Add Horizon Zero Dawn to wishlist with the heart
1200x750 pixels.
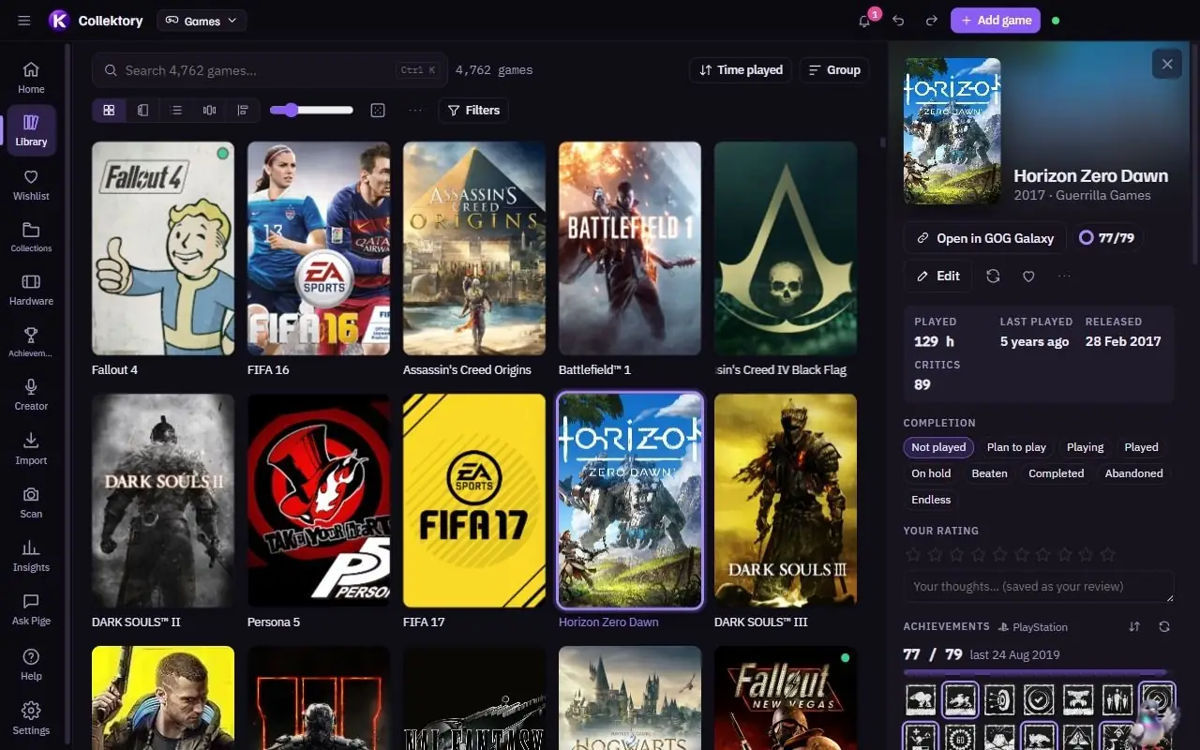[1028, 277]
